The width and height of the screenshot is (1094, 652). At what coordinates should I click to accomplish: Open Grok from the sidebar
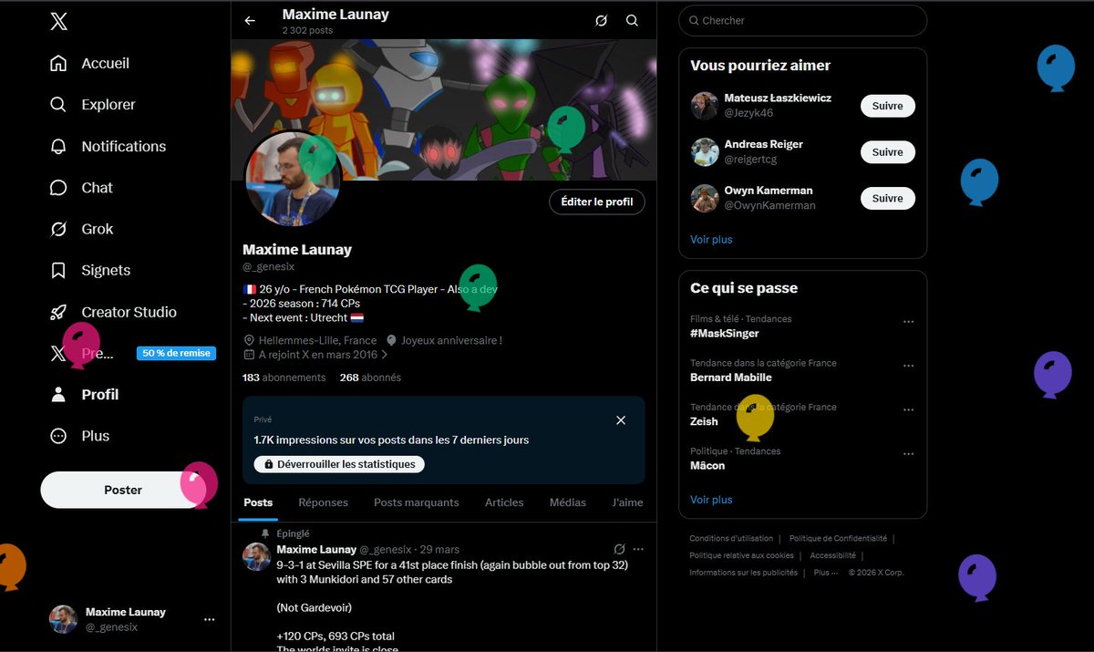point(81,229)
